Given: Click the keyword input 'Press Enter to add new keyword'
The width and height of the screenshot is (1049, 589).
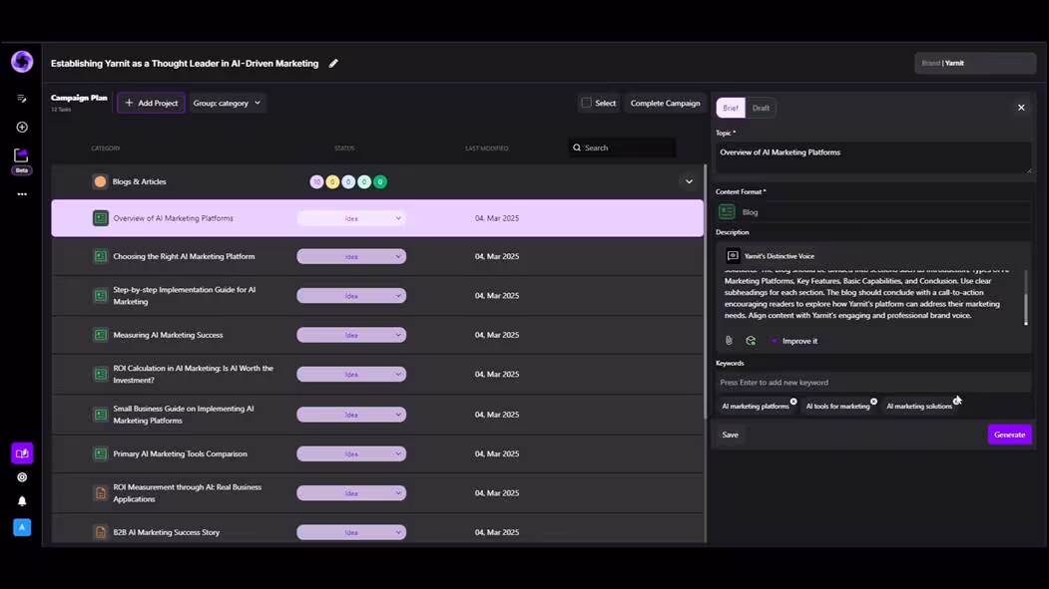Looking at the screenshot, I should click(x=873, y=383).
